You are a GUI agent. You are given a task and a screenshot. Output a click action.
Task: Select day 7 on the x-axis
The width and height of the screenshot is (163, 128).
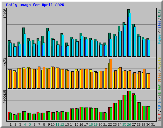[x=39, y=124]
